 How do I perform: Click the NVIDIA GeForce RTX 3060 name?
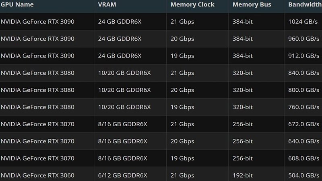[x=37, y=175]
